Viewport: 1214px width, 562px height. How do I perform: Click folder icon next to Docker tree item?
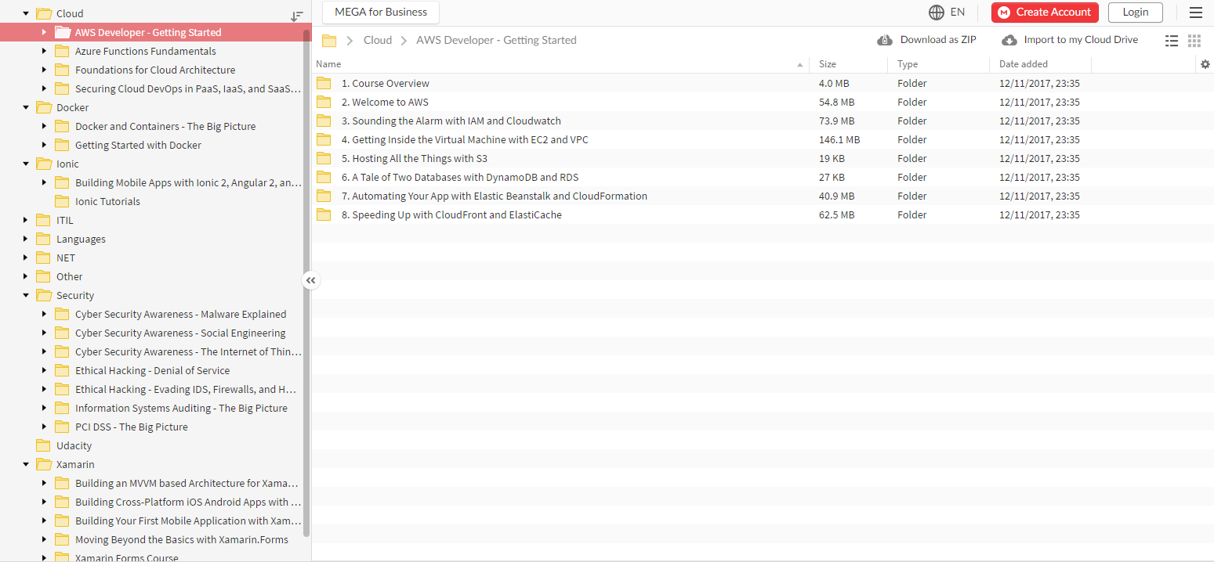coord(43,107)
